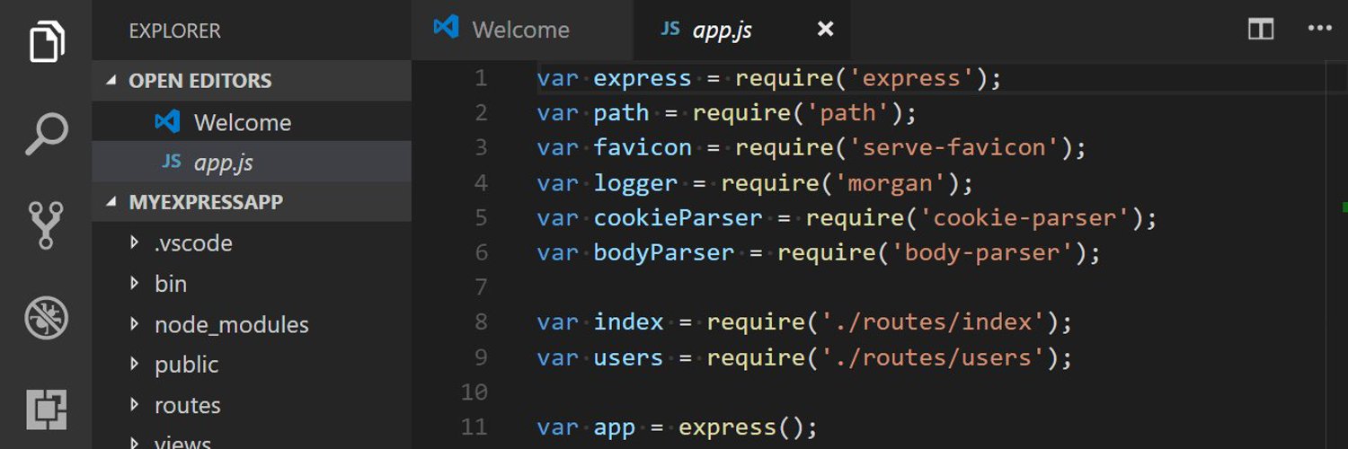1348x449 pixels.
Task: Close the app.js editor tab
Action: pos(825,30)
